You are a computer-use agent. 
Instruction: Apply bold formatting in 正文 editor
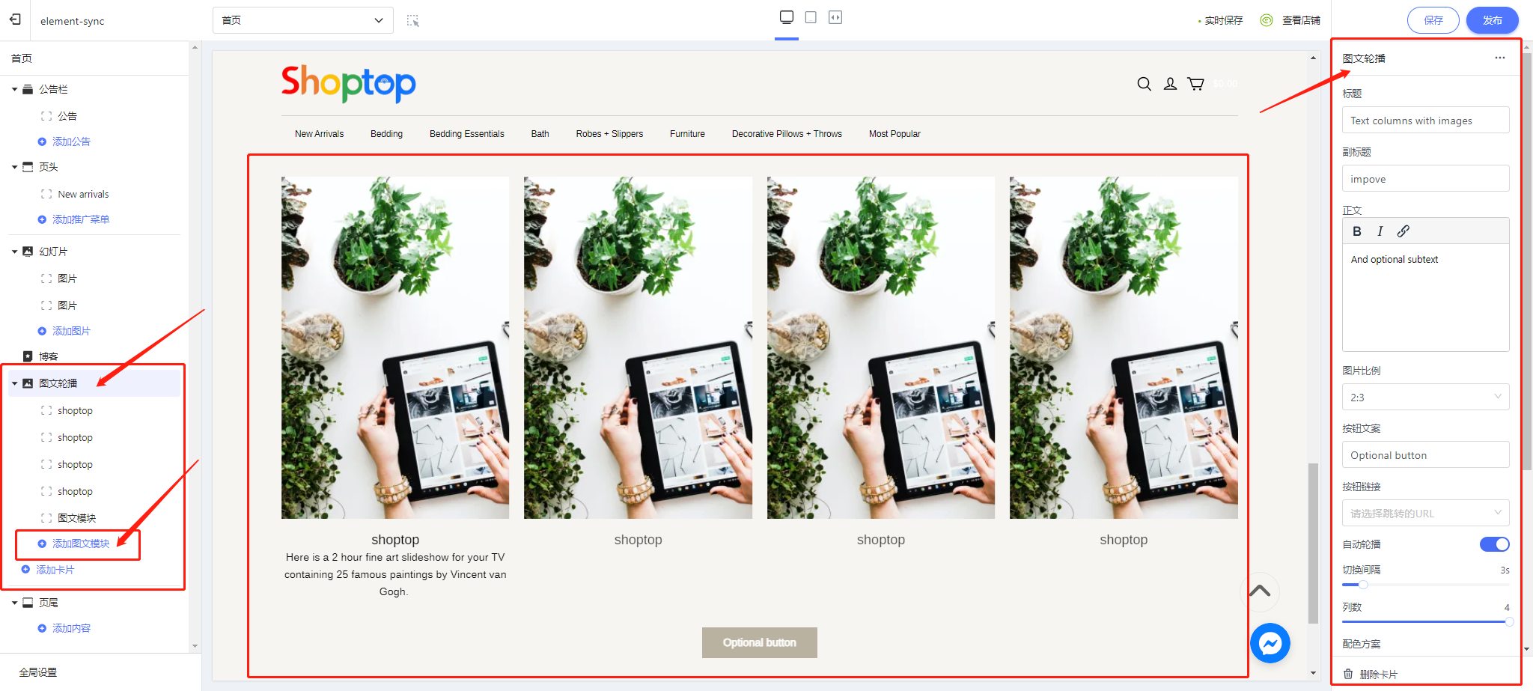click(1357, 231)
